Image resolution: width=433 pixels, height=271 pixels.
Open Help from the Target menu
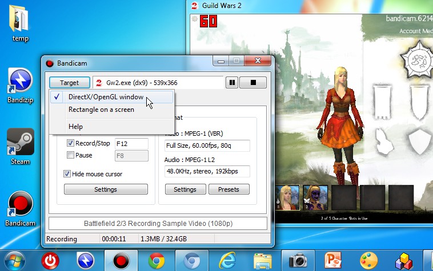click(x=112, y=127)
